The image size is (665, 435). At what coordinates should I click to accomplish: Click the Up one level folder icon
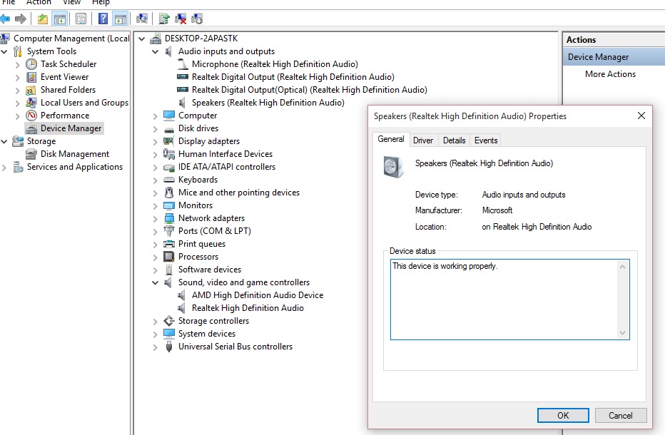coord(43,19)
